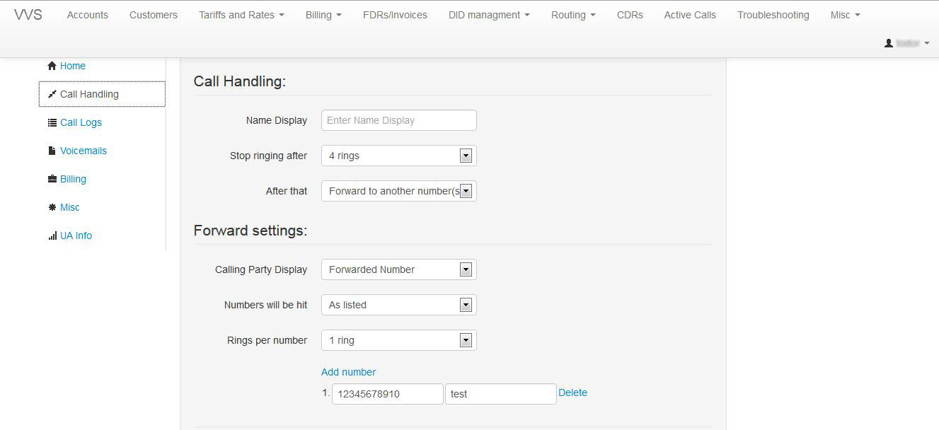Go to the Active Calls page

pos(690,15)
